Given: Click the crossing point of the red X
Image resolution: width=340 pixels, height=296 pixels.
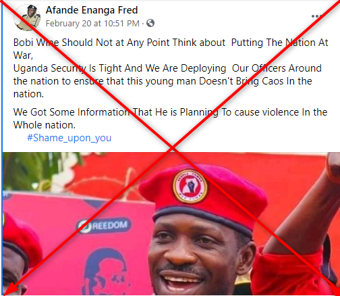Looking at the screenshot, I should (x=172, y=148).
